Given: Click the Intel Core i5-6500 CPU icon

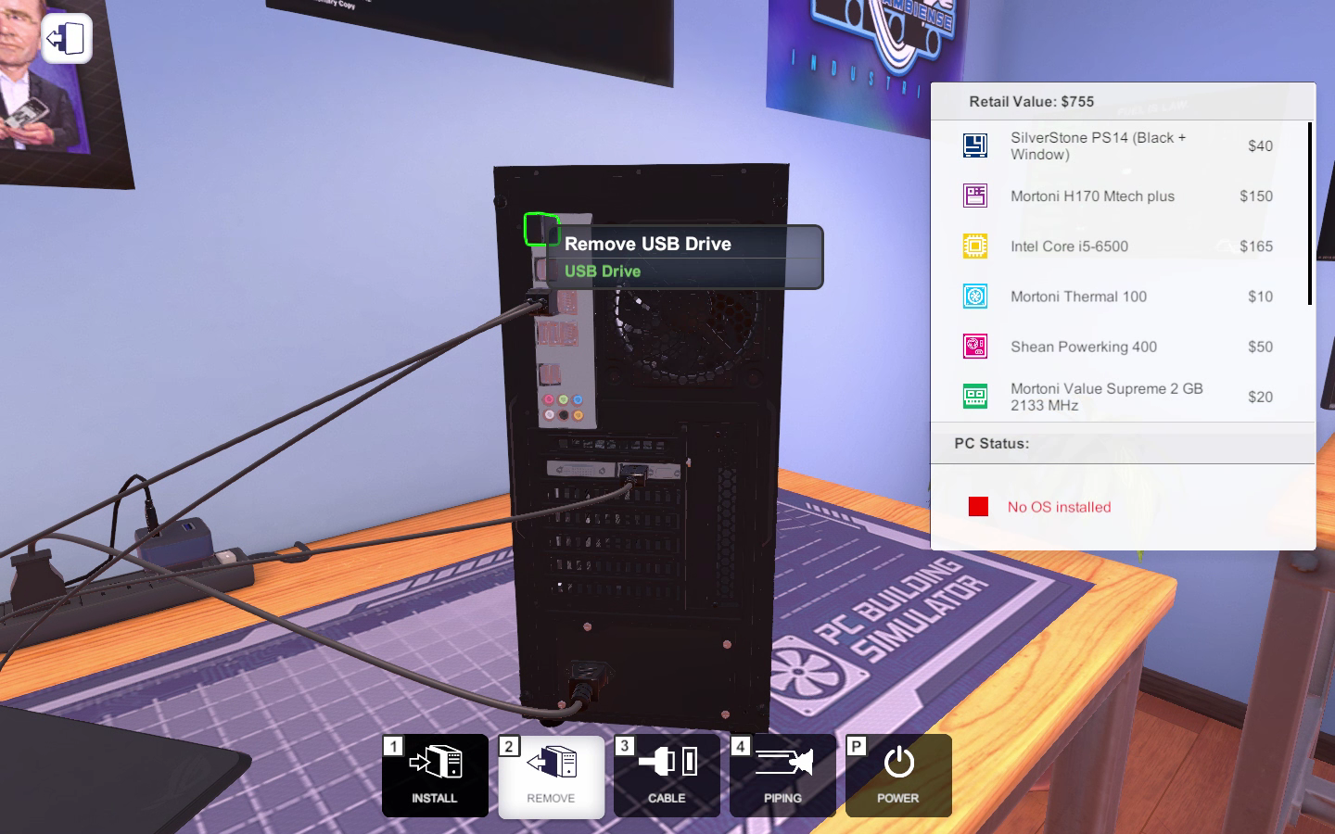Looking at the screenshot, I should pyautogui.click(x=974, y=246).
